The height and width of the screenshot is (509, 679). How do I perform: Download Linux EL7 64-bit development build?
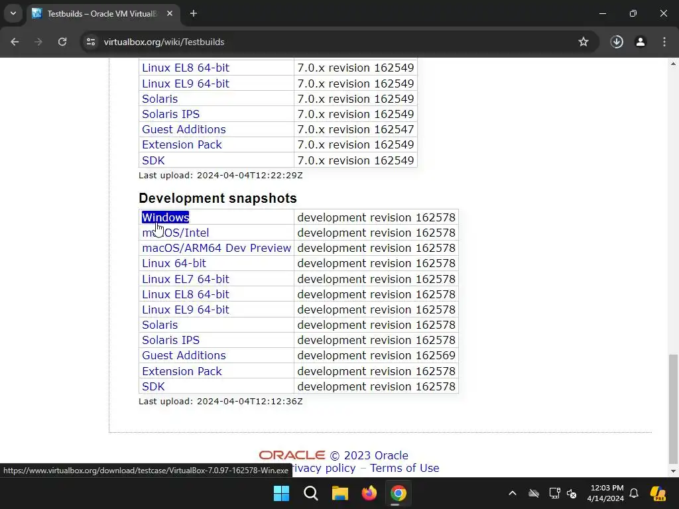coord(186,279)
